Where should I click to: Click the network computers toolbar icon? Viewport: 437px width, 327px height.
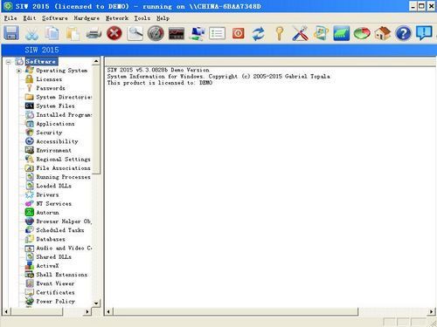tap(197, 33)
